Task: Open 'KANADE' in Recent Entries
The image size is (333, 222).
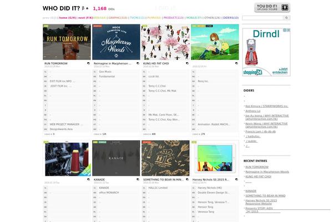Action: (251, 191)
